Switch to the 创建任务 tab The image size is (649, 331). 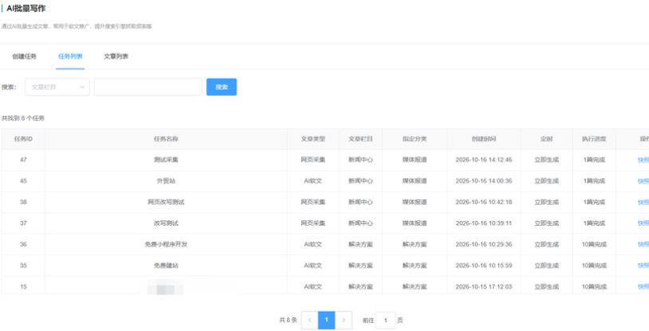(x=25, y=57)
